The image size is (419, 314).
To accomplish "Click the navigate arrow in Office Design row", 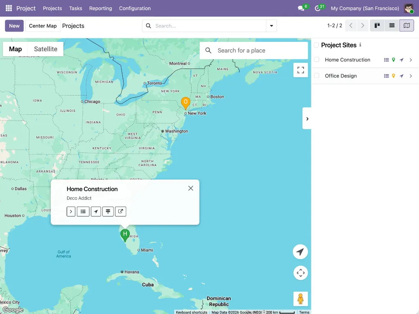I will point(401,76).
